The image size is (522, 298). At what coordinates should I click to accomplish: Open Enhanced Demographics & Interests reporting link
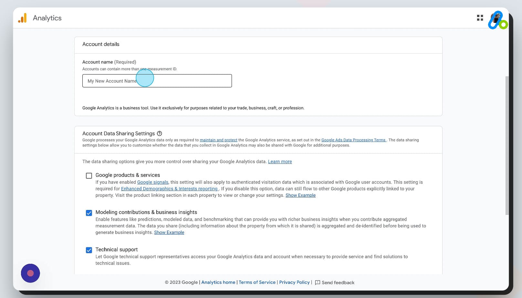pyautogui.click(x=170, y=189)
